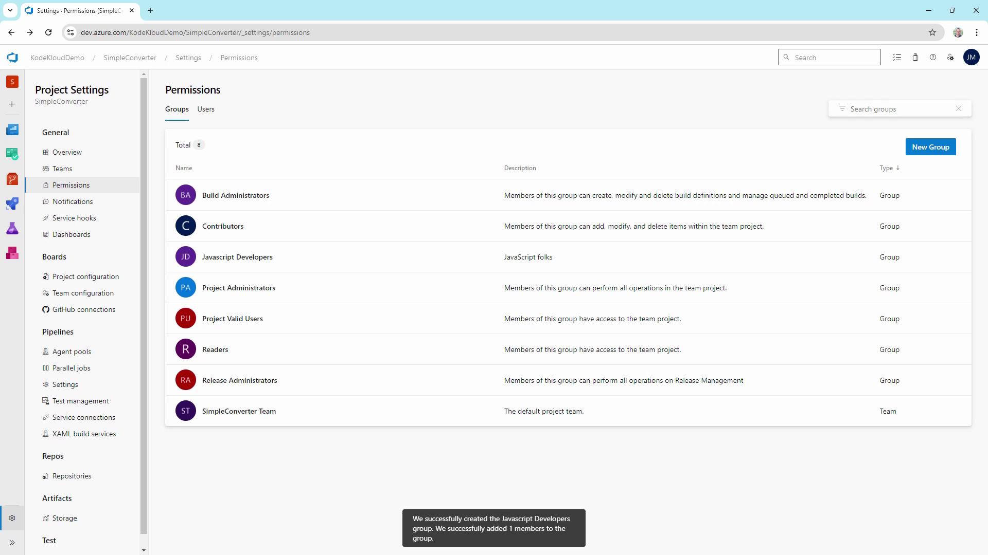Open Marketplace shopping bag icon
The width and height of the screenshot is (988, 555).
(915, 58)
